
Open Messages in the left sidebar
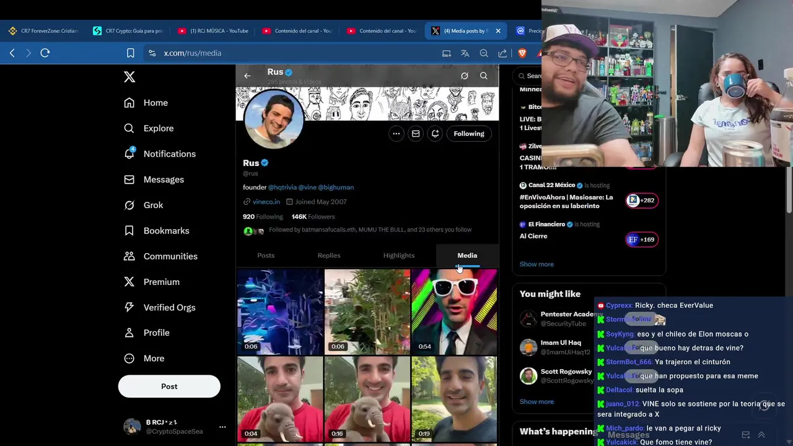pyautogui.click(x=154, y=180)
